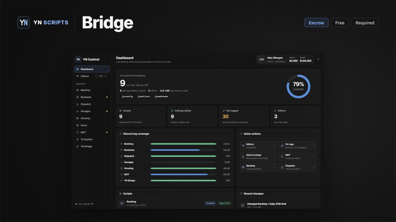This screenshot has height=222, width=396.
Task: Click the /yneditors command chip
Action: pos(144,97)
